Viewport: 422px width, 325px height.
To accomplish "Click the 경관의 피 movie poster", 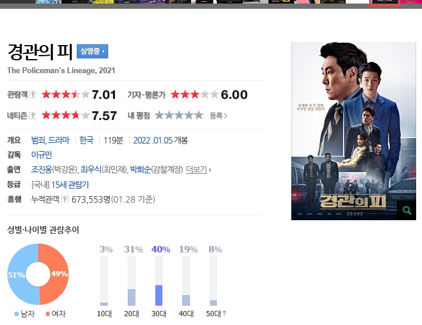I will coord(353,131).
